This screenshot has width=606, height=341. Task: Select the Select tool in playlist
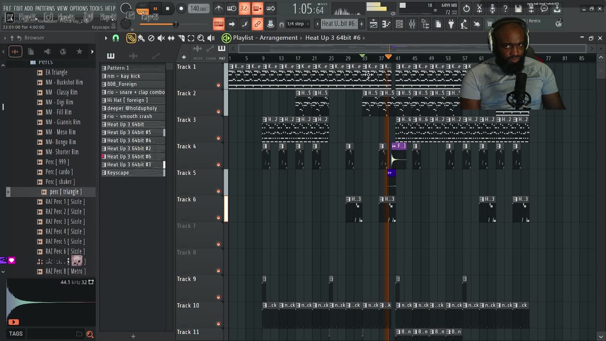pyautogui.click(x=191, y=38)
